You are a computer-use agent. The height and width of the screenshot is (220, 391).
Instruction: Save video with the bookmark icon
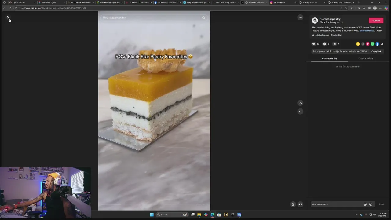click(334, 44)
